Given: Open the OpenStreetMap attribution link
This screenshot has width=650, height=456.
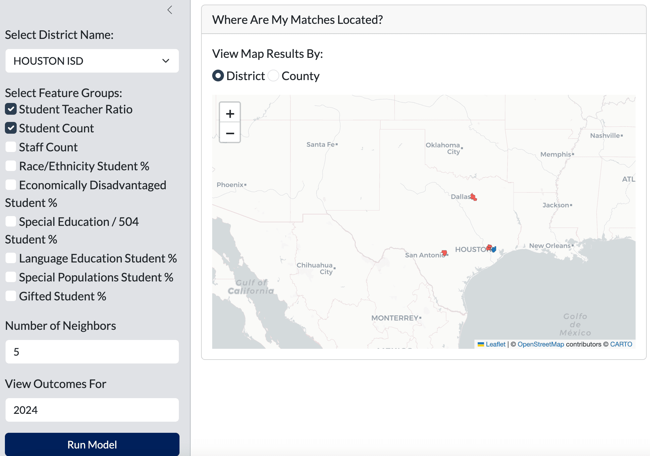Looking at the screenshot, I should 541,344.
